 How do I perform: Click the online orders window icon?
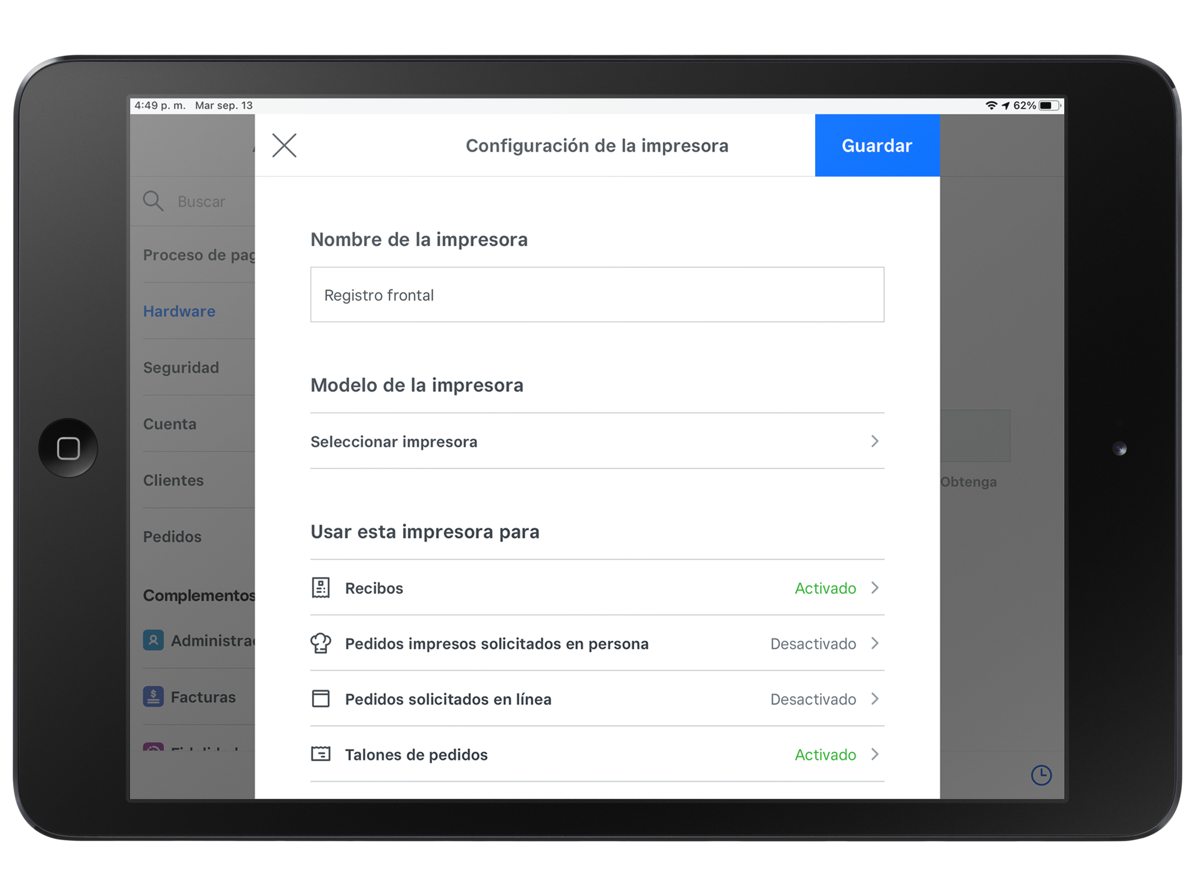click(320, 699)
